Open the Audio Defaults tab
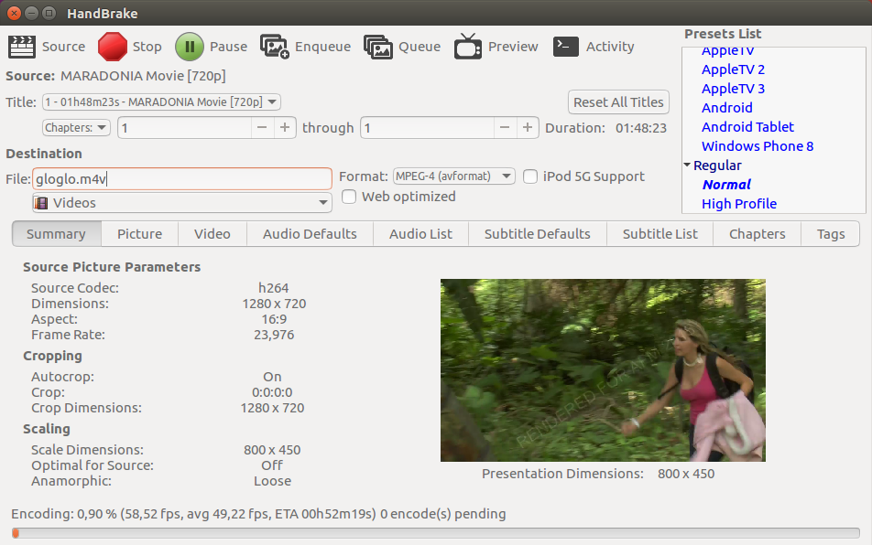The image size is (872, 545). [310, 234]
